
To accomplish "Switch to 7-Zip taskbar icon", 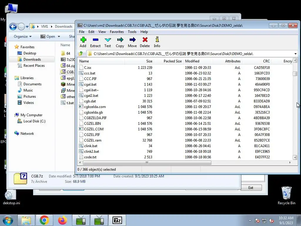I will pyautogui.click(x=117, y=220).
